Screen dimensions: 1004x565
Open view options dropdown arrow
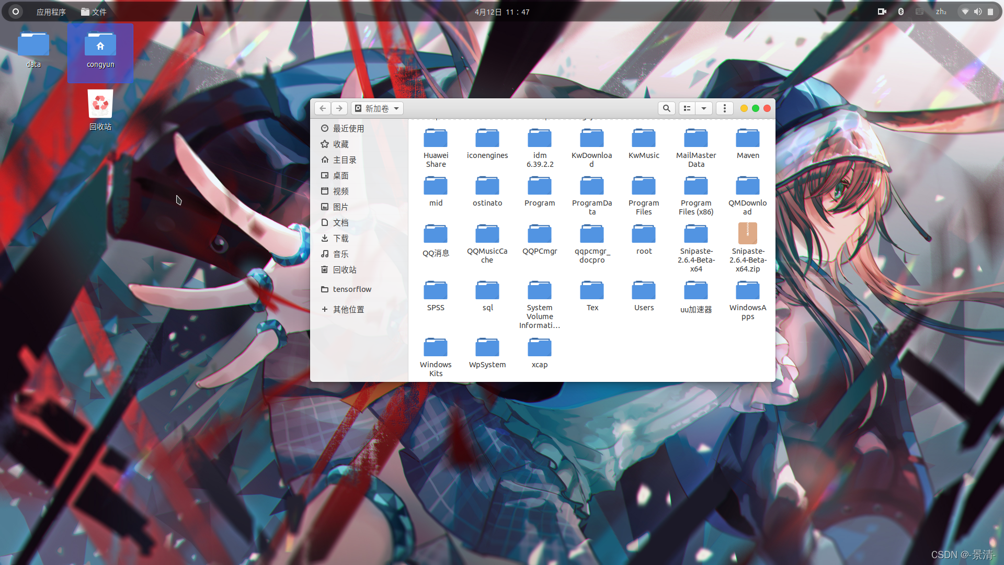click(x=704, y=108)
